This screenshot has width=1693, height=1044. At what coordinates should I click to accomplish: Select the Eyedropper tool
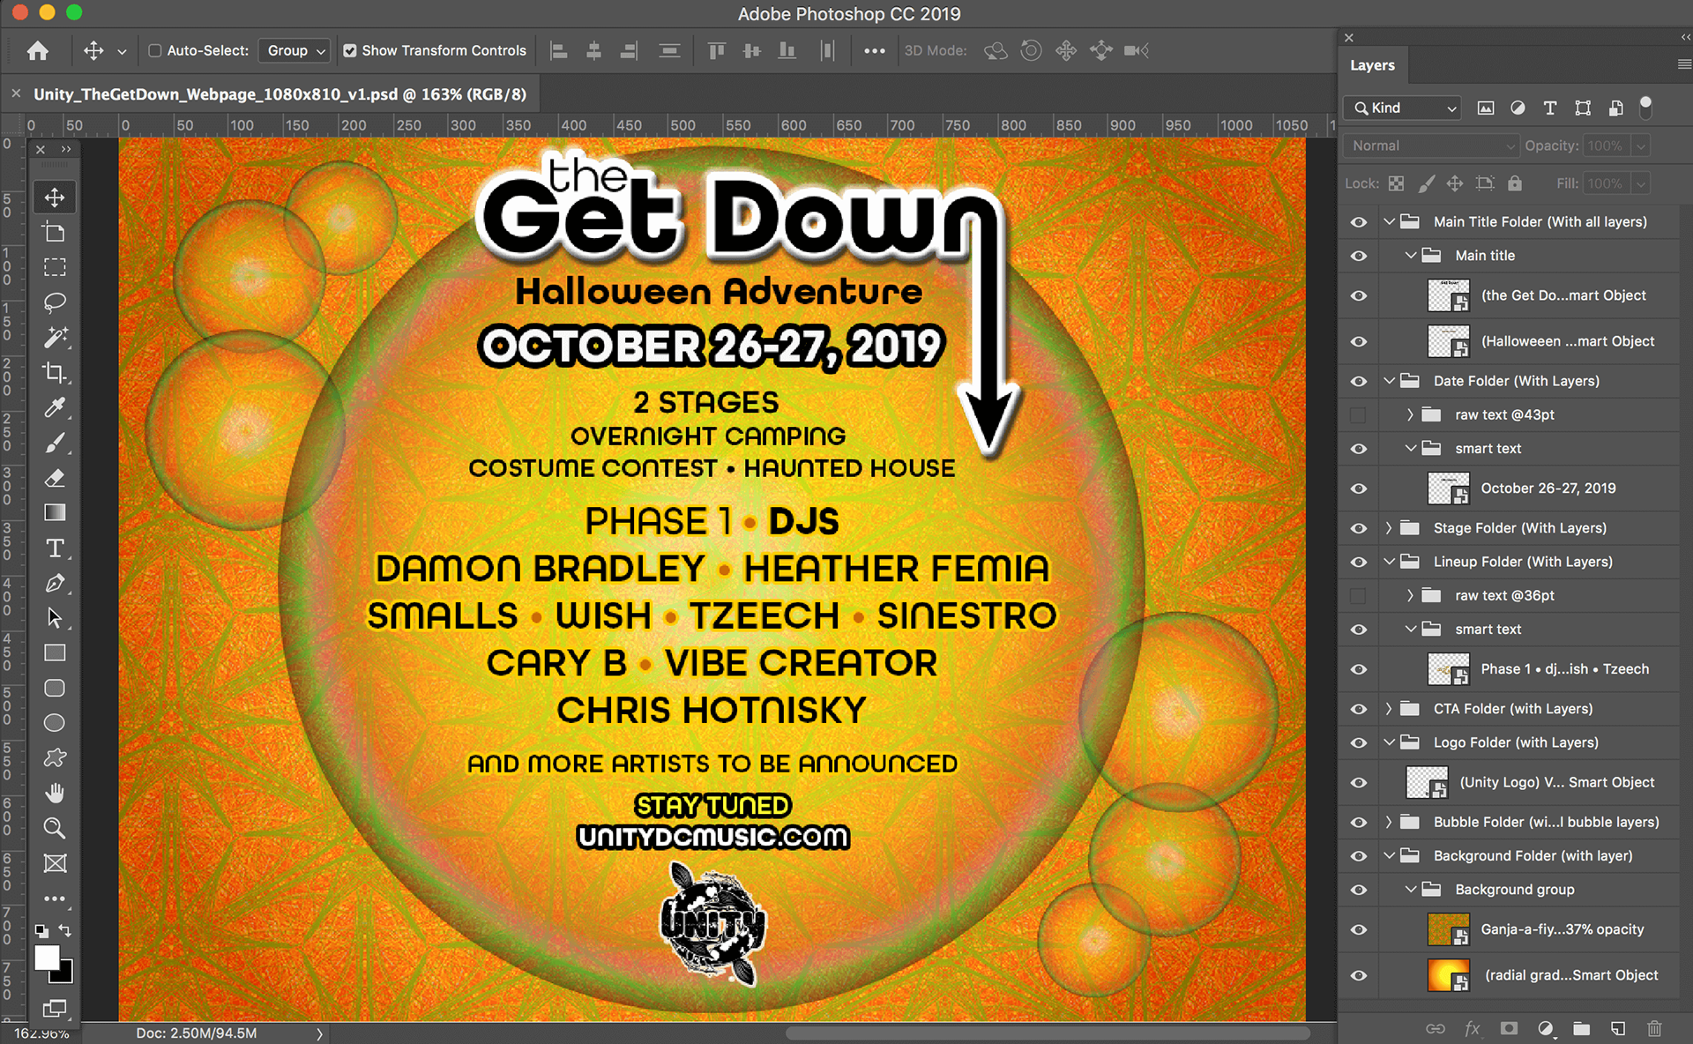tap(55, 407)
